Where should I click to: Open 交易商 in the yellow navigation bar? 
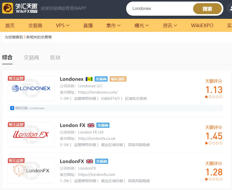pyautogui.click(x=35, y=25)
